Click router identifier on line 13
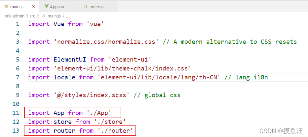The height and width of the screenshot is (137, 308). (64, 131)
